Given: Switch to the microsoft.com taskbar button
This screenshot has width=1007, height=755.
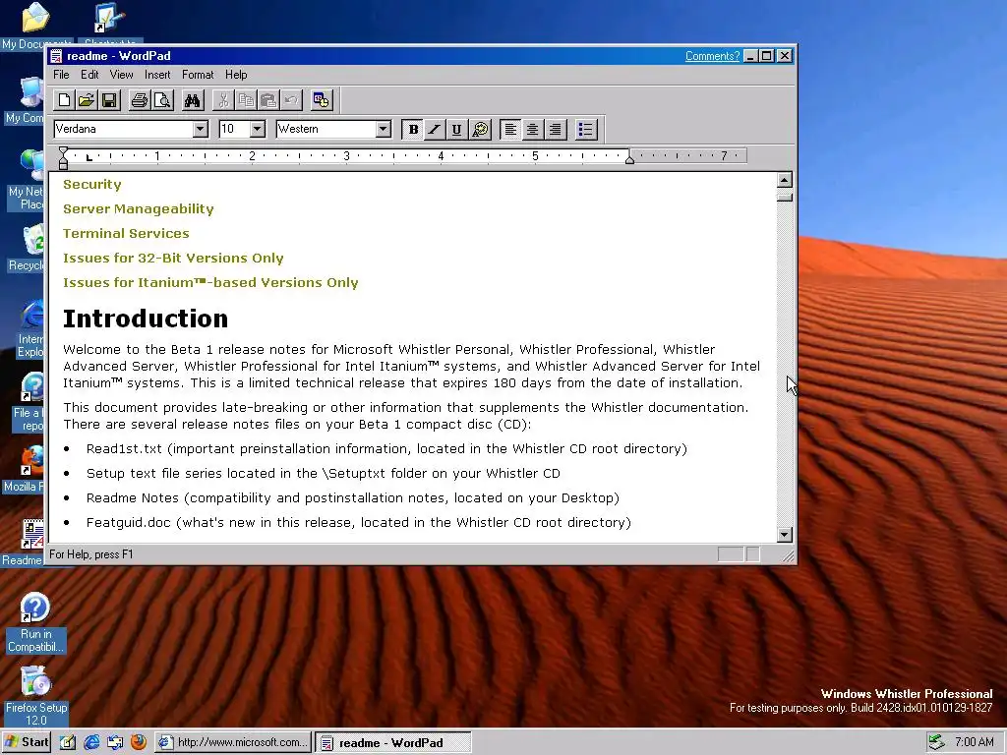Looking at the screenshot, I should (234, 742).
